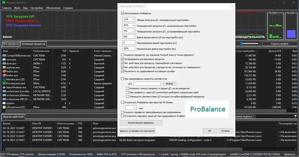Click the dwm.exe process icon
The image size is (299, 157).
(x=4, y=63)
